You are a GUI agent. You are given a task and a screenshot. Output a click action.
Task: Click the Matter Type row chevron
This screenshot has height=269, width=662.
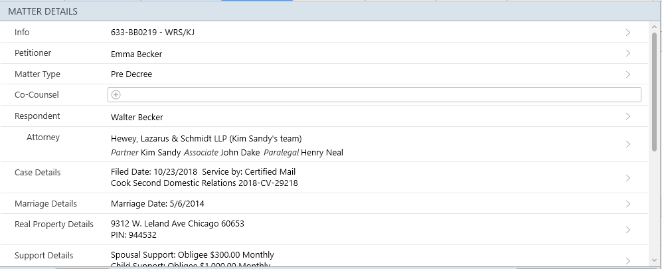[x=627, y=74]
